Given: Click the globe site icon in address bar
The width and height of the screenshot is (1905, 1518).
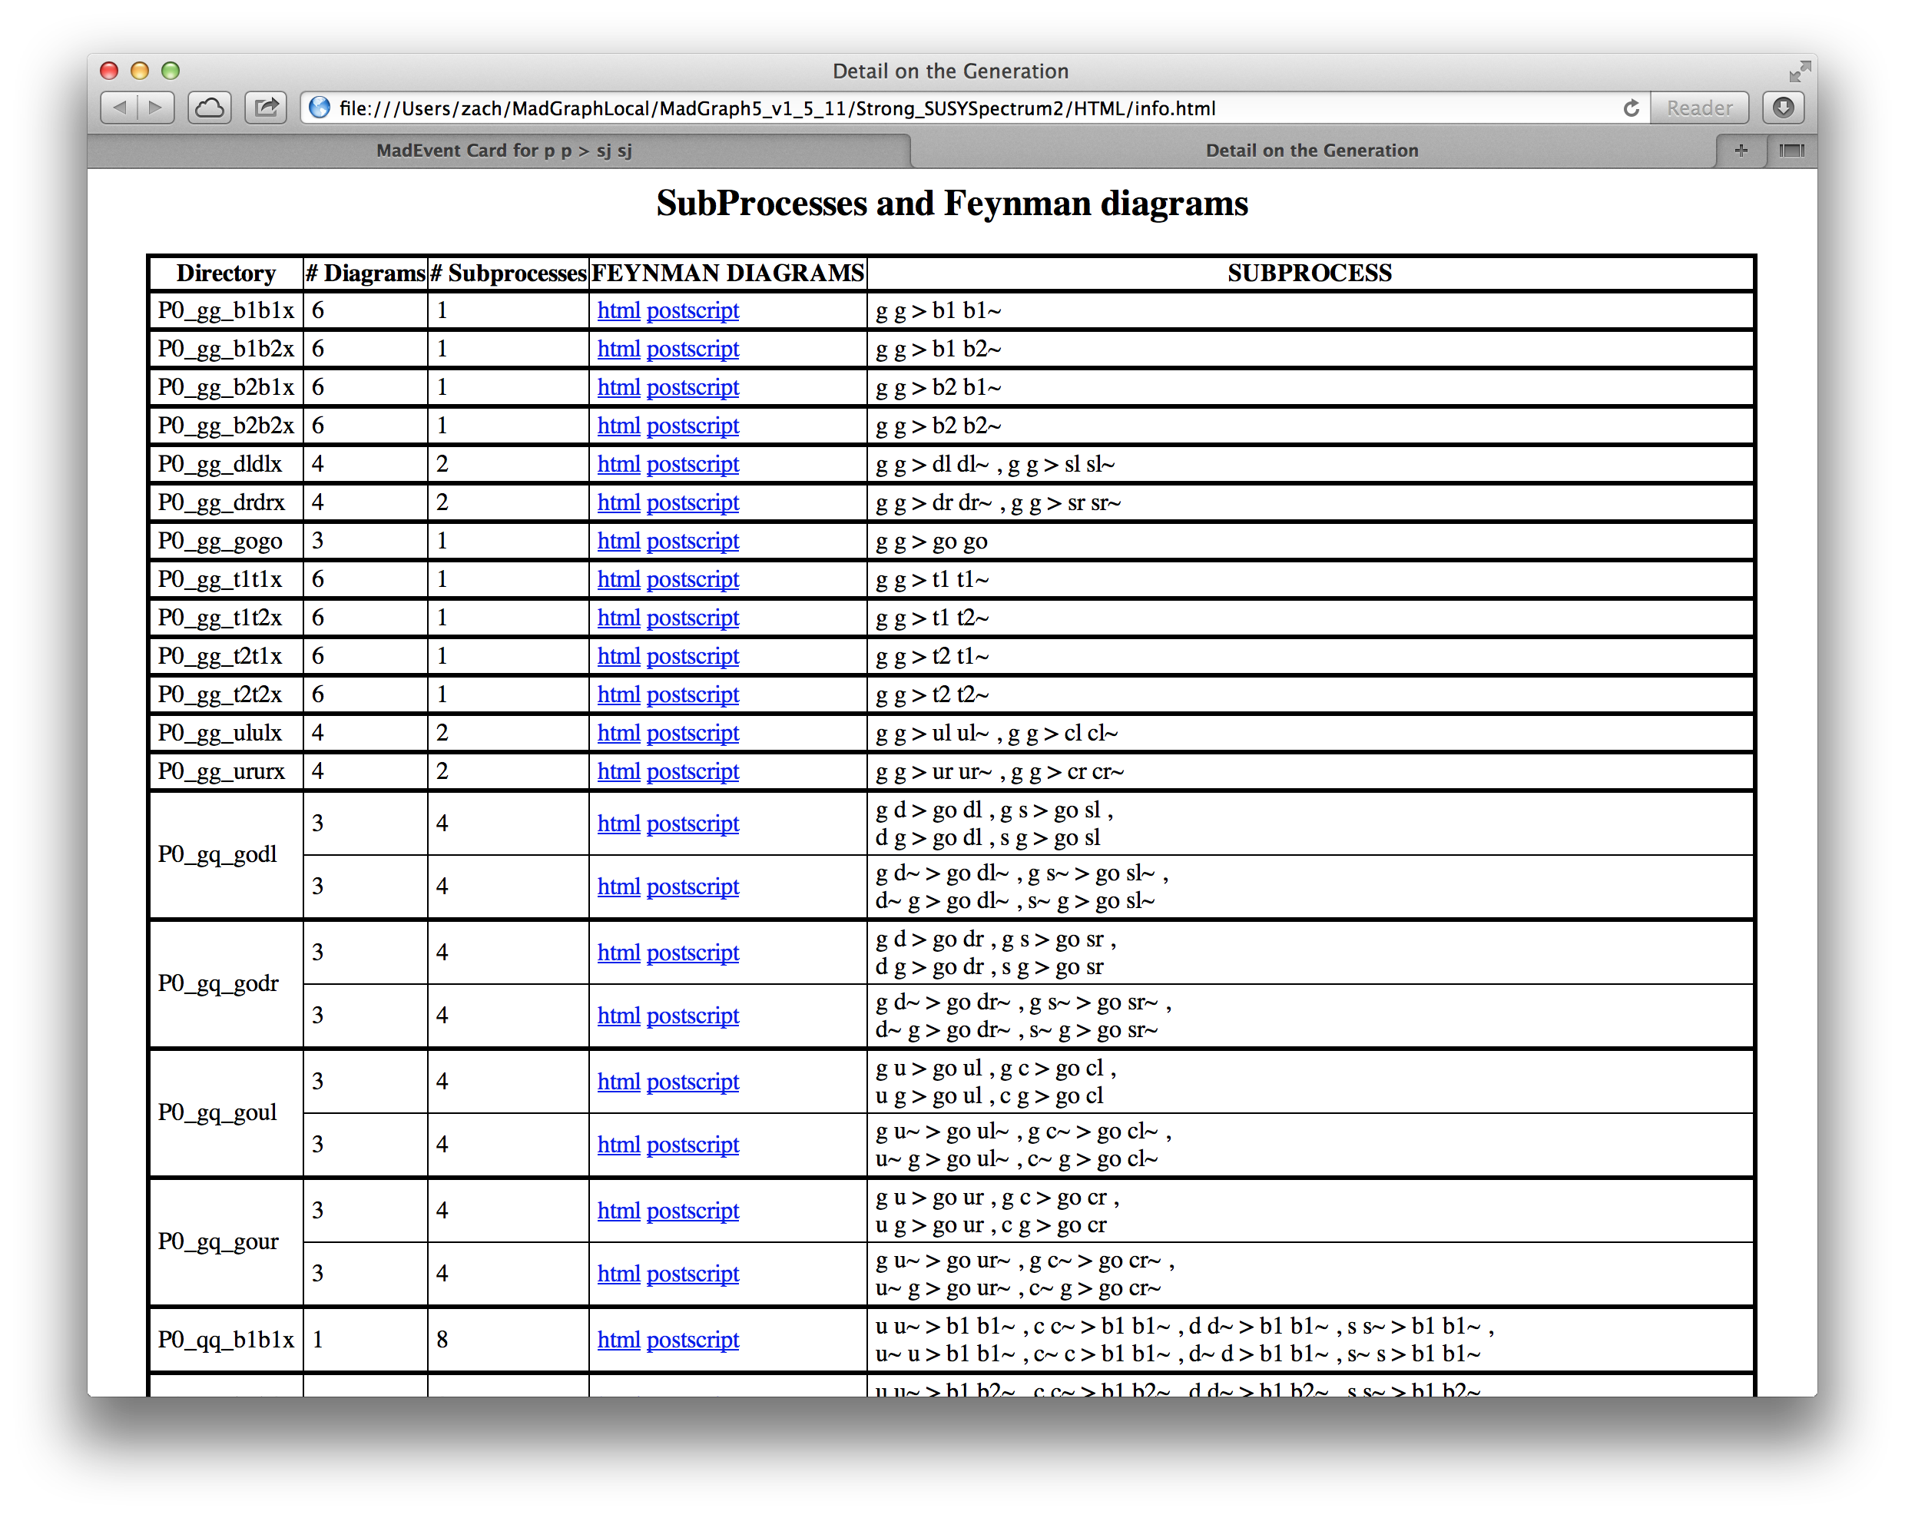Looking at the screenshot, I should (x=320, y=108).
